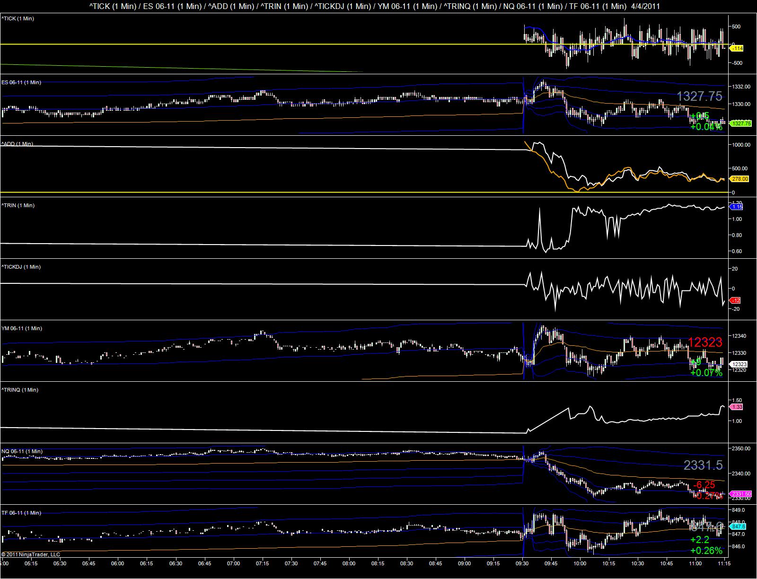
Task: Select the ^TRIN (1 Min) panel label
Action: [18, 205]
